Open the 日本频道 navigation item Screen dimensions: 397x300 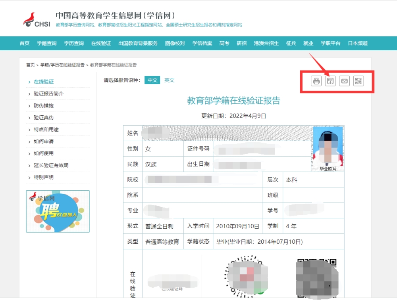point(358,43)
